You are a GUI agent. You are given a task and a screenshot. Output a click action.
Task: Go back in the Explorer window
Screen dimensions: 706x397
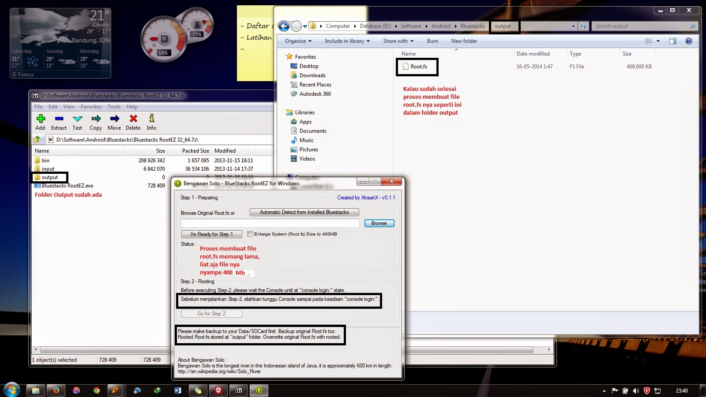(284, 26)
